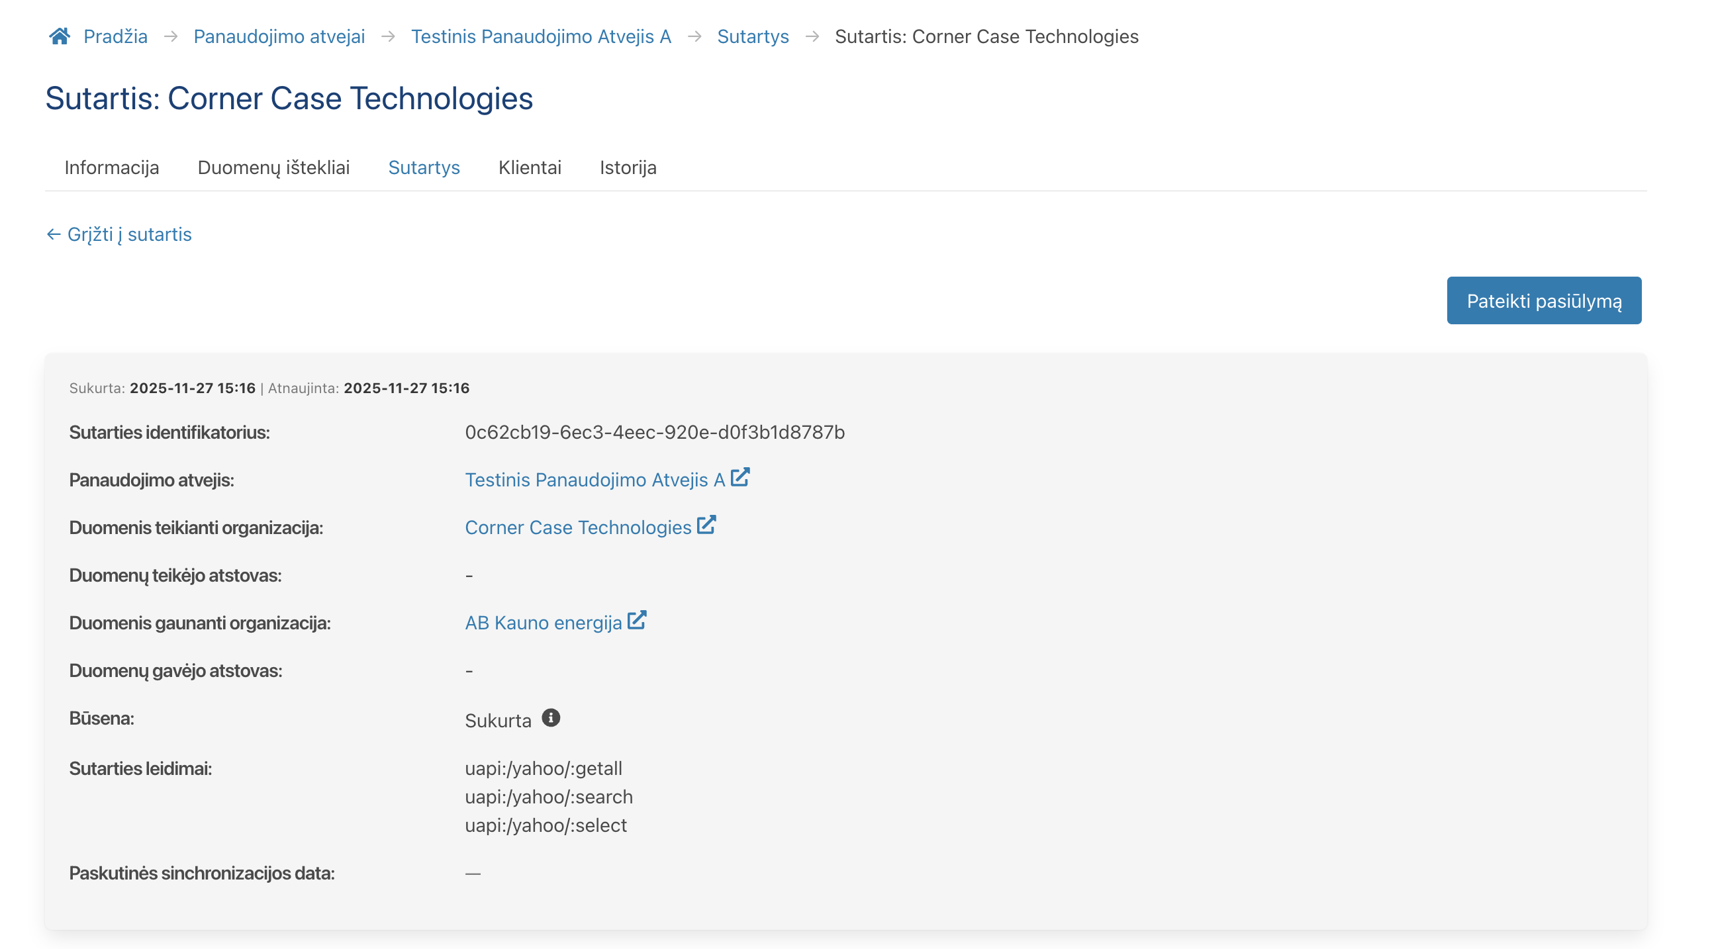Open Testinis Panaudojimo Atvejis A detail link
The width and height of the screenshot is (1716, 949).
pos(595,480)
